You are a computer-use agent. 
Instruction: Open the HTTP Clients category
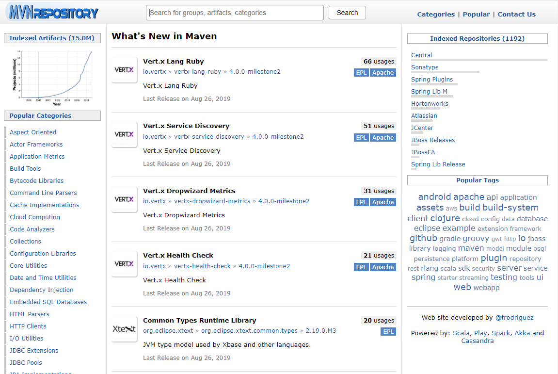[28, 326]
